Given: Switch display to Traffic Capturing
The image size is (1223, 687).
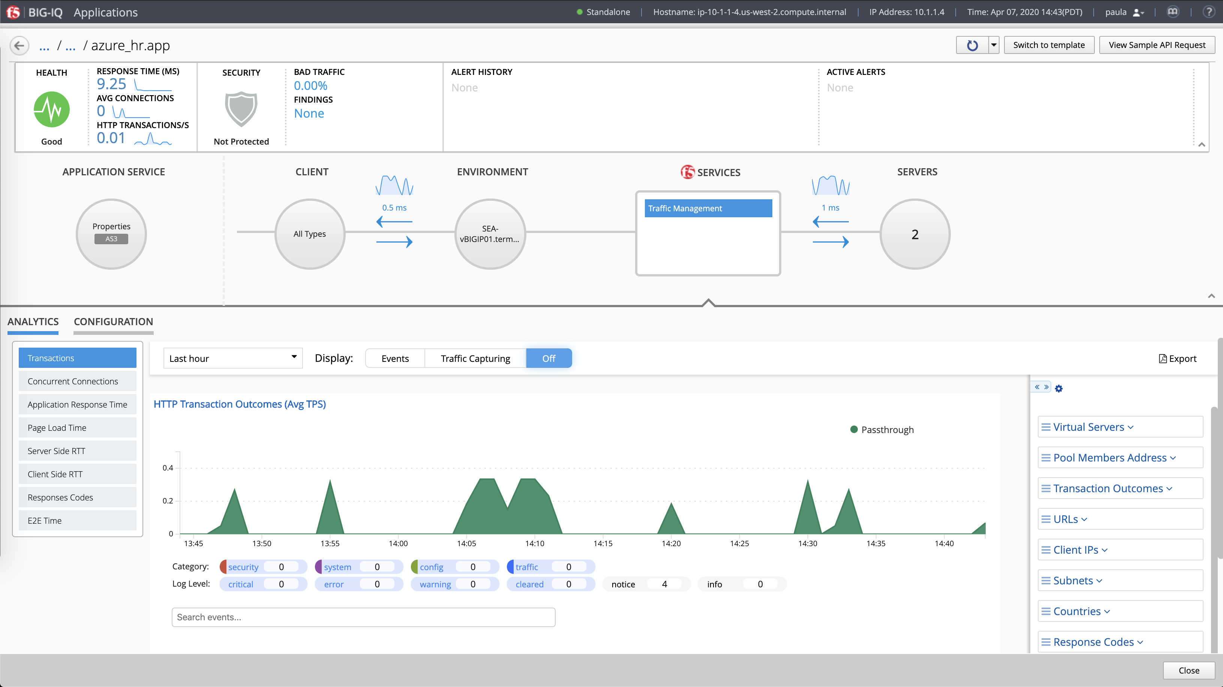Looking at the screenshot, I should tap(475, 359).
